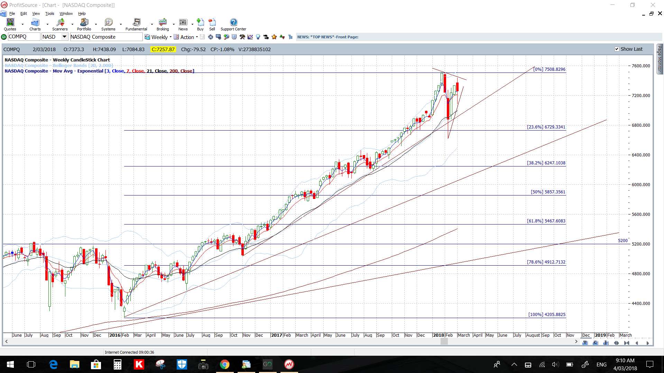Image resolution: width=664 pixels, height=373 pixels.
Task: Open the Tools menu
Action: (50, 13)
